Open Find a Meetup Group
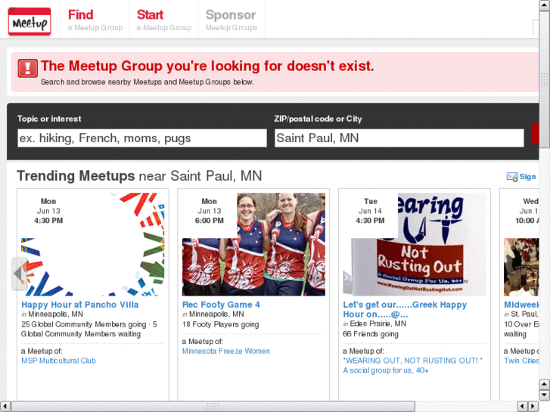The height and width of the screenshot is (412, 550). (95, 20)
